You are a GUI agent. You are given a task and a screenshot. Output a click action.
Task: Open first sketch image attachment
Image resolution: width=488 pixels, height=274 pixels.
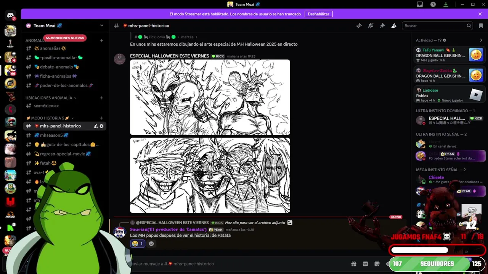[210, 97]
